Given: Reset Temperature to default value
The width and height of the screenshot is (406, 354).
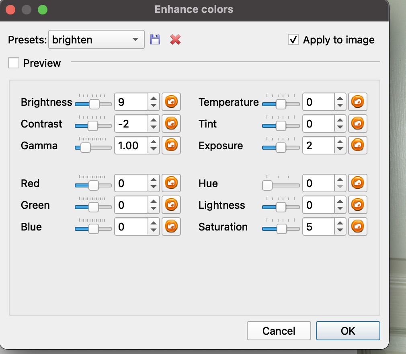Looking at the screenshot, I should tap(357, 102).
